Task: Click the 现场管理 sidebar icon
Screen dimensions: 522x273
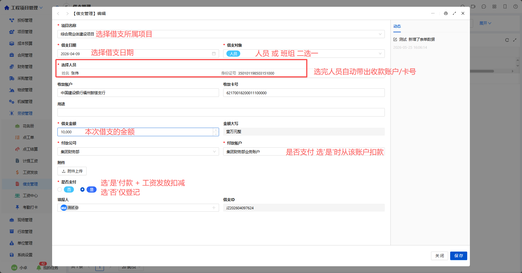Action: pyautogui.click(x=12, y=220)
